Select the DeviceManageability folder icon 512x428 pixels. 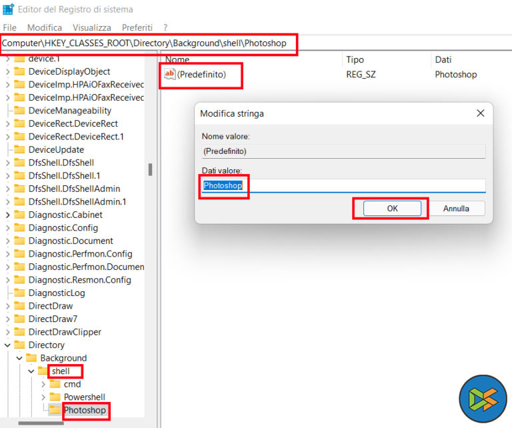19,111
